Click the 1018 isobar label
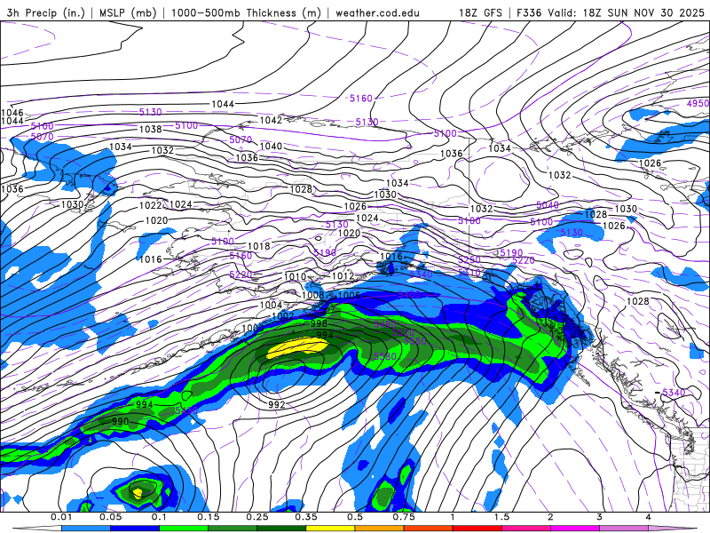 [259, 246]
